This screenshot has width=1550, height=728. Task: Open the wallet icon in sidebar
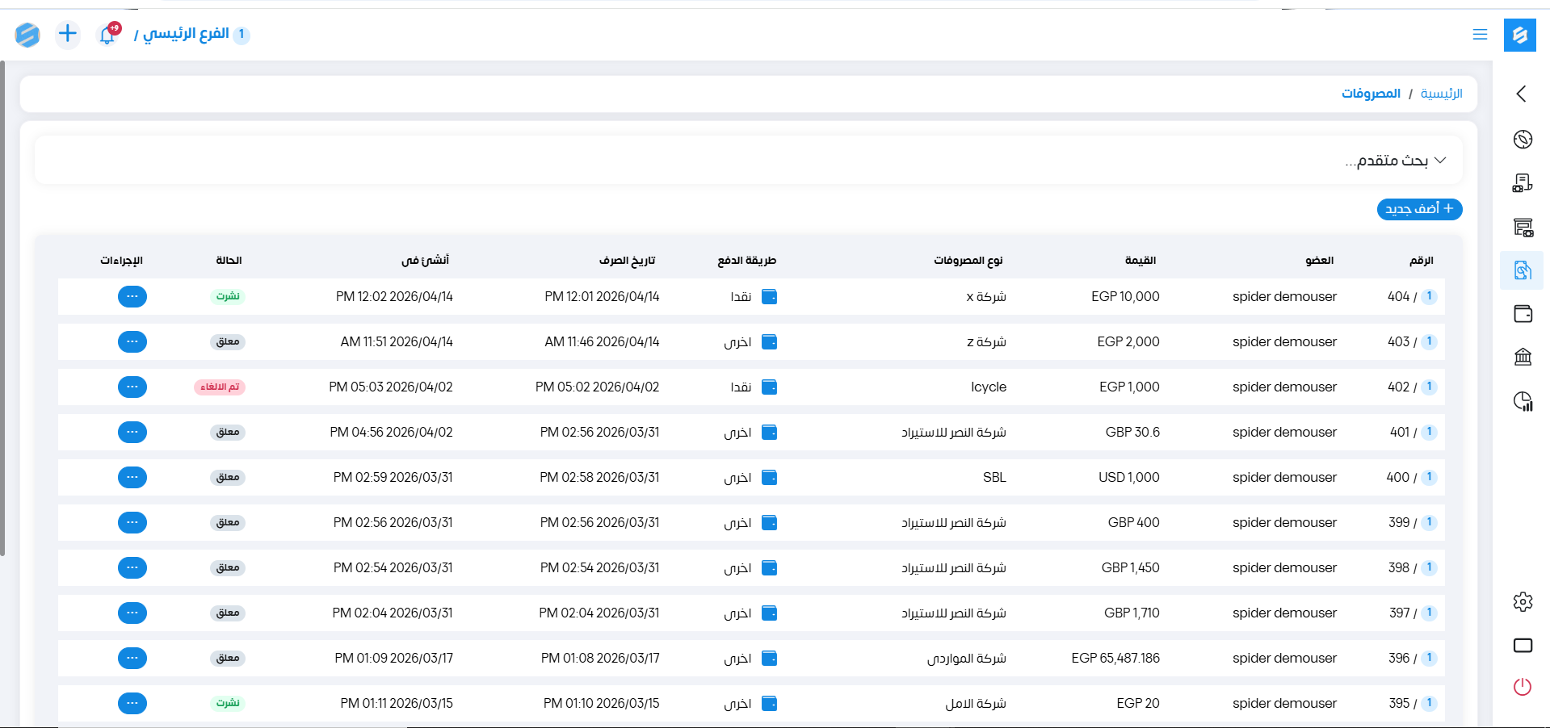pos(1523,314)
